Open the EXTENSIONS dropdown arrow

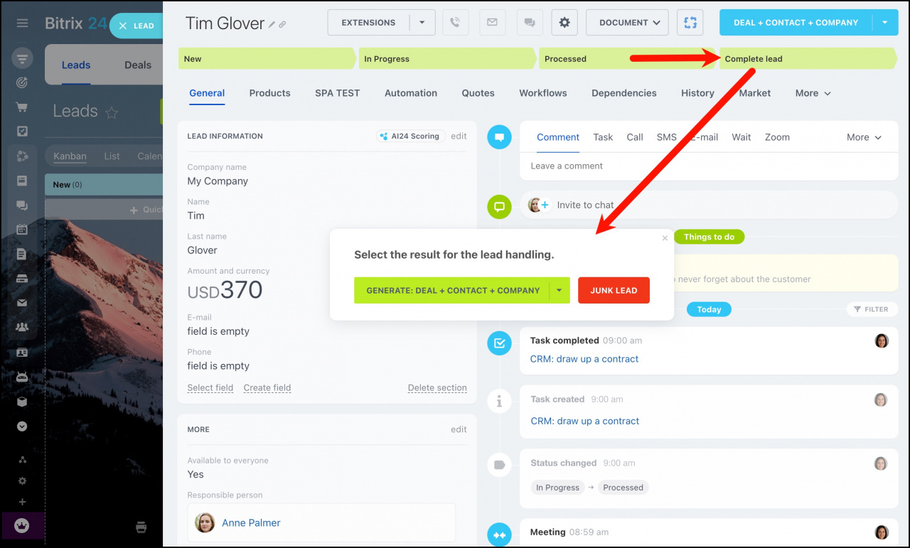[422, 23]
